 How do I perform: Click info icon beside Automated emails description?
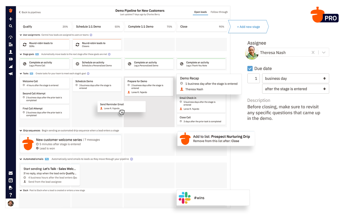[x=131, y=159]
